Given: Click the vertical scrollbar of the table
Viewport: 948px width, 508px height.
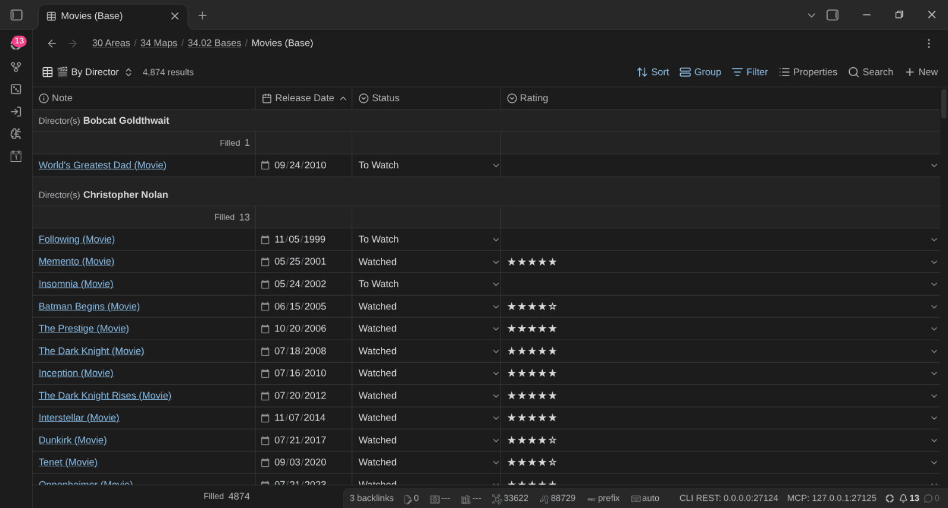Looking at the screenshot, I should pos(944,105).
